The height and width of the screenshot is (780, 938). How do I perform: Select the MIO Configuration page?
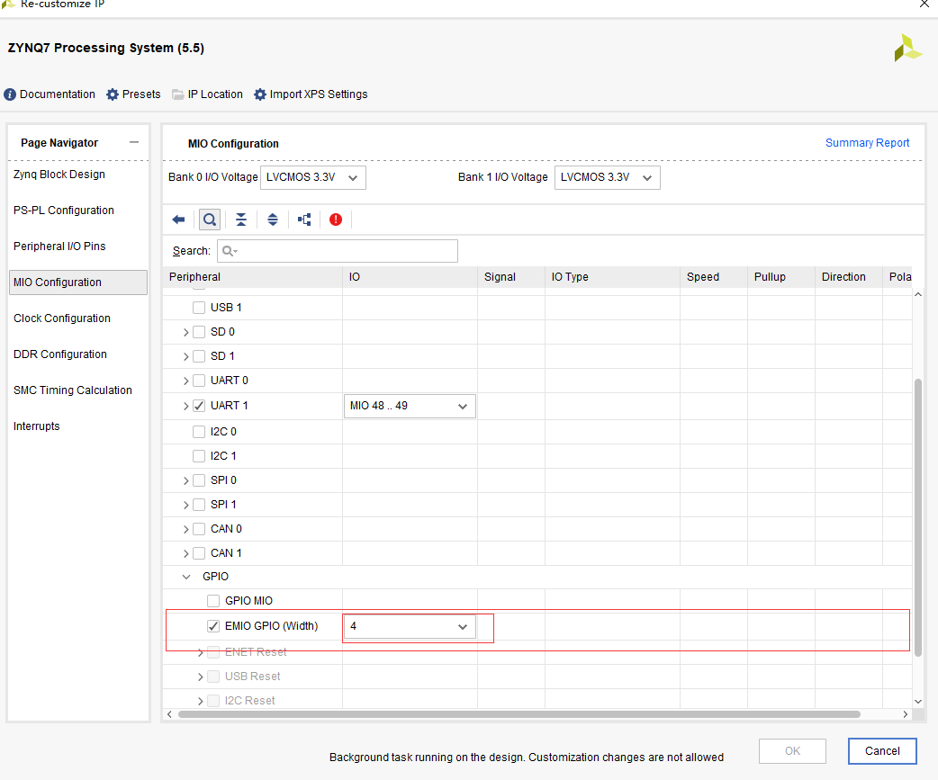[x=77, y=282]
